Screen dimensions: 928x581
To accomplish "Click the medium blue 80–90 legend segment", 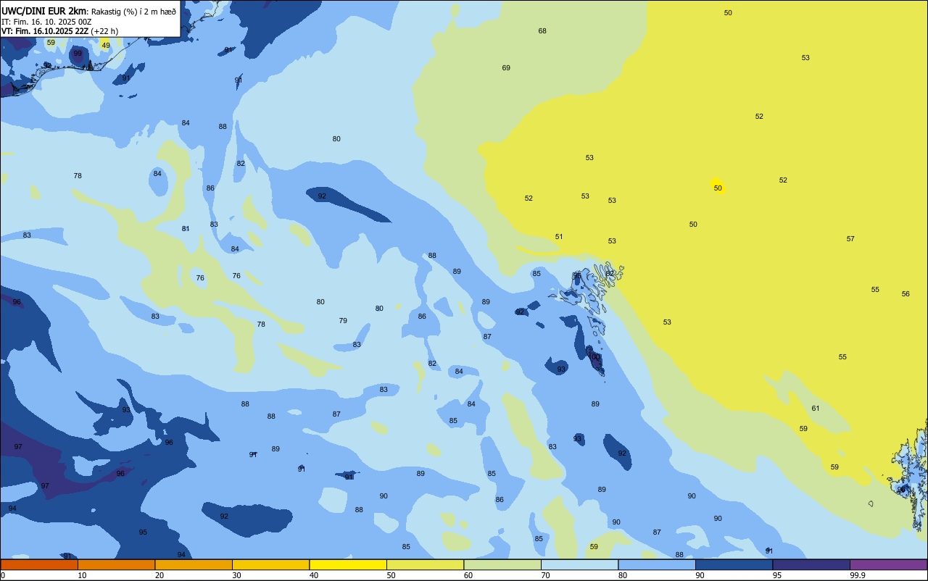I will coord(657,564).
